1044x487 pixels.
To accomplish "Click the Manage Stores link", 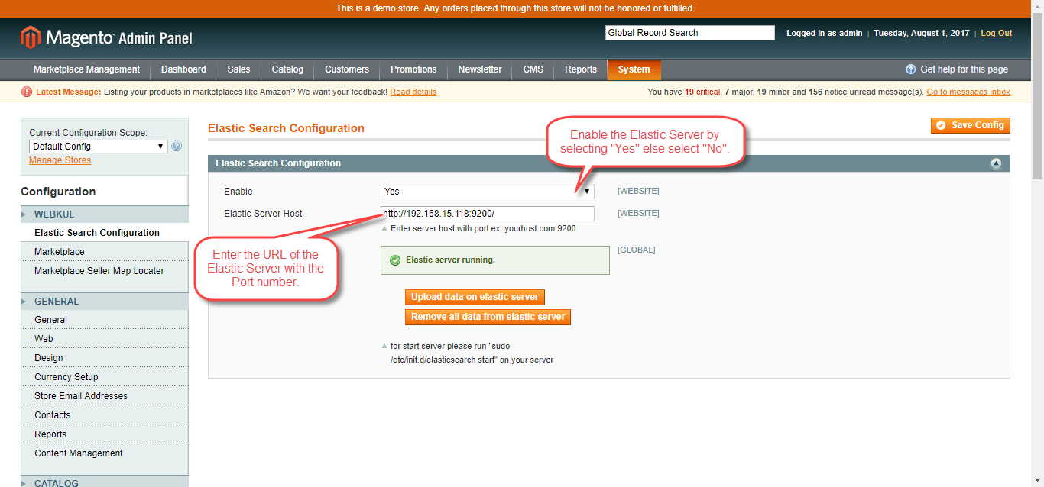I will click(x=60, y=160).
